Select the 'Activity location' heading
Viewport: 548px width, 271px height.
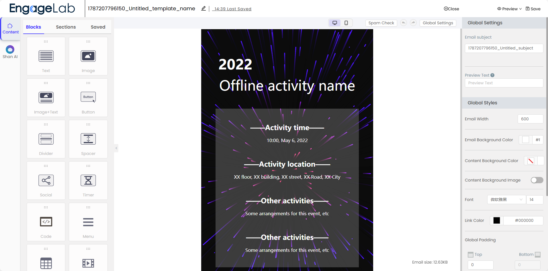coord(287,164)
